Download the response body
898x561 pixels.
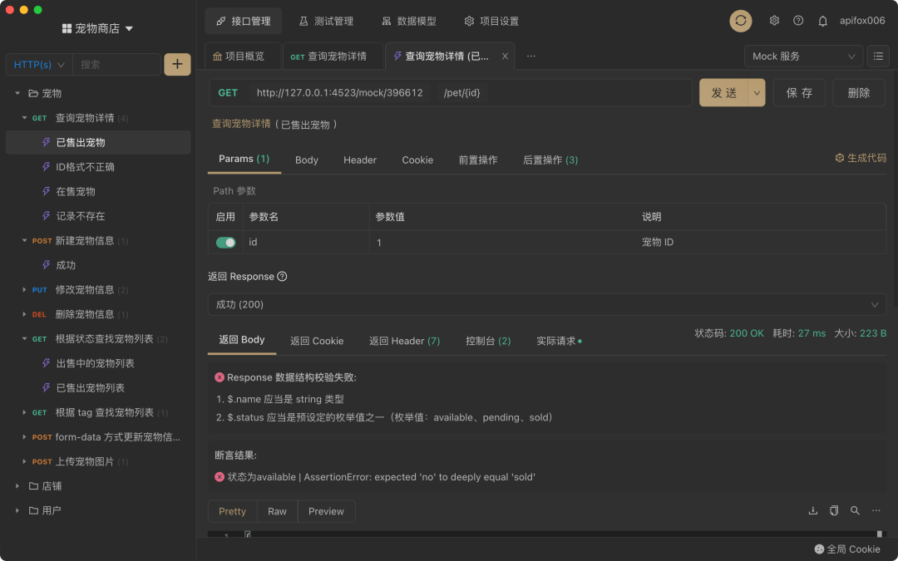pos(812,510)
